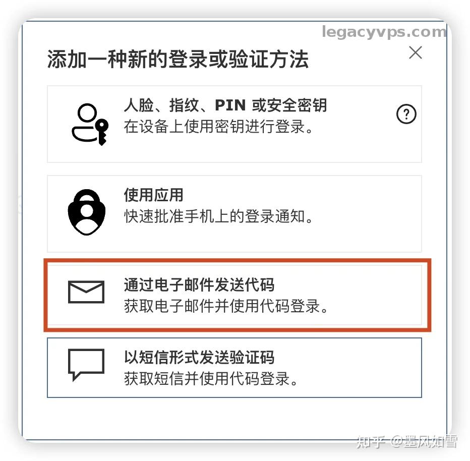Click the 知乎 @墨风如雪 watermark

pos(407,441)
